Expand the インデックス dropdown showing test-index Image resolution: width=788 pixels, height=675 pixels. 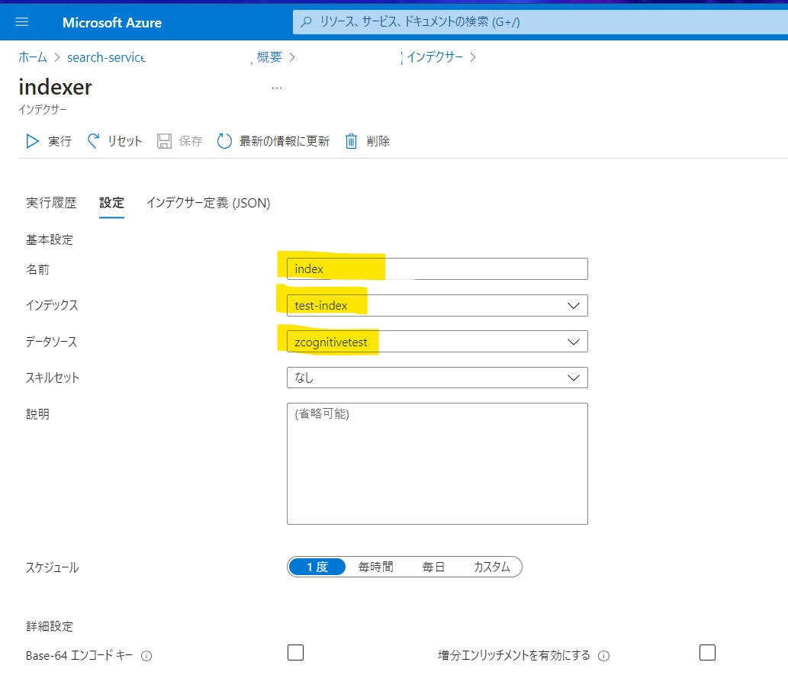pos(437,306)
